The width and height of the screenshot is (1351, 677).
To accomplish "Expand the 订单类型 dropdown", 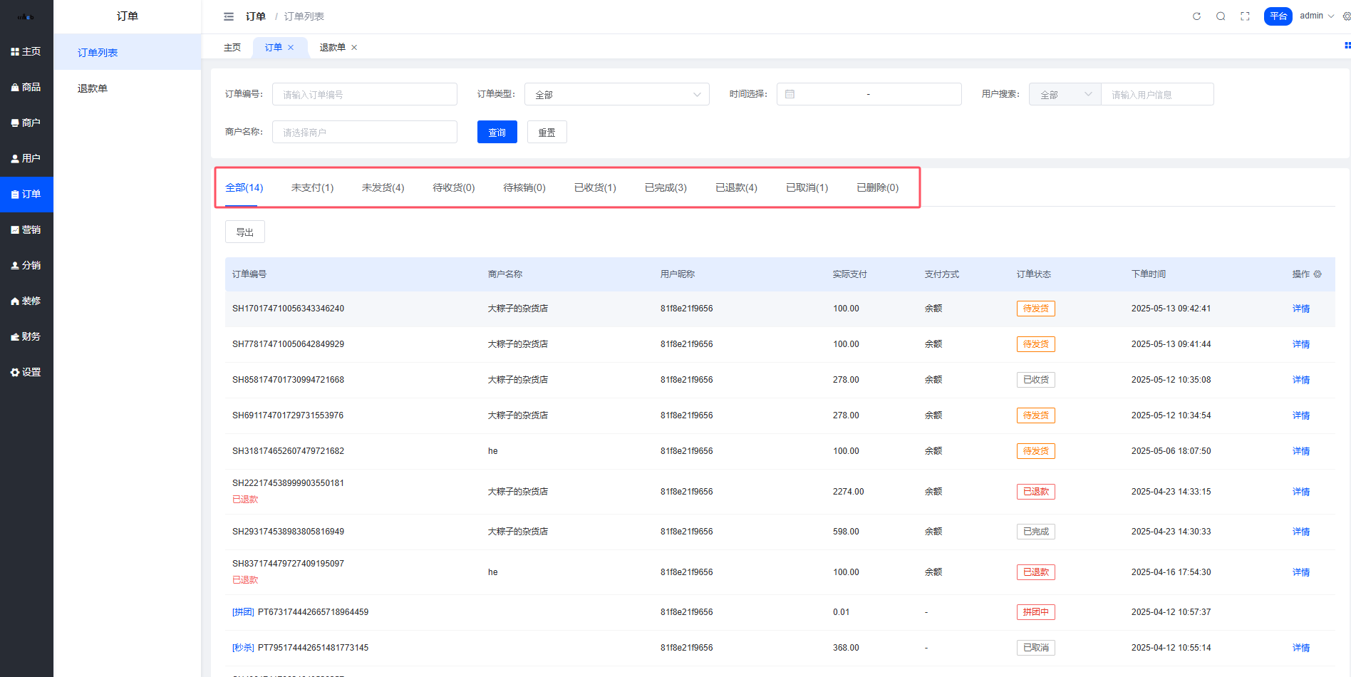I will coord(616,95).
